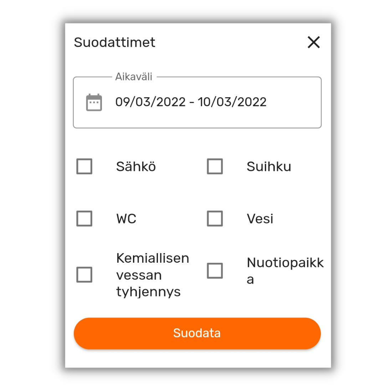Click the WC label text
This screenshot has height=385, width=385.
tap(126, 219)
